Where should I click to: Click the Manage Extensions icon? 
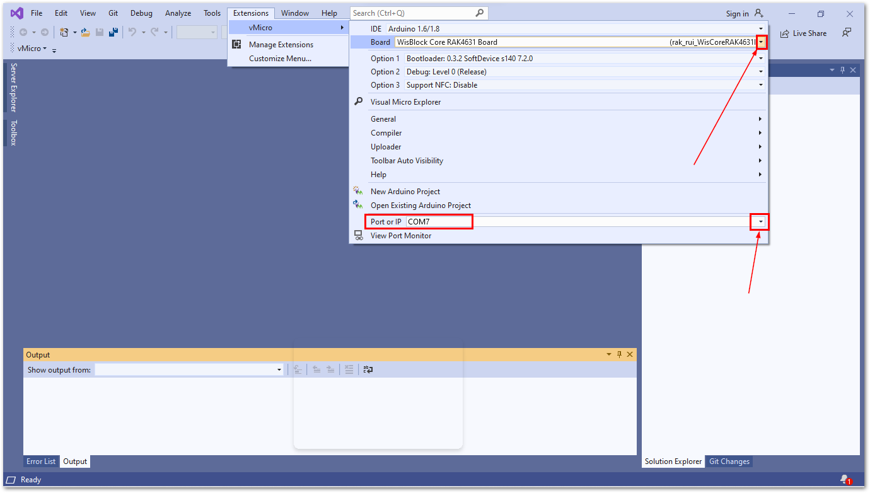coord(236,44)
